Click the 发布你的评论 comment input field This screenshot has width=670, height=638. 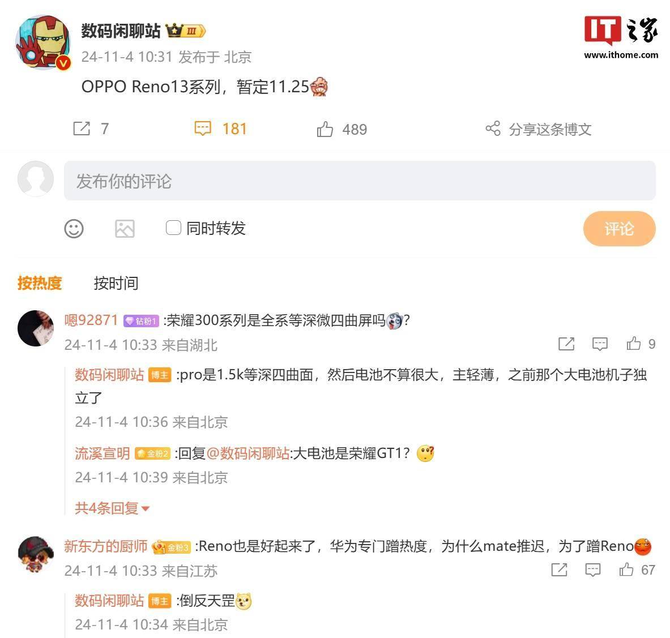360,181
